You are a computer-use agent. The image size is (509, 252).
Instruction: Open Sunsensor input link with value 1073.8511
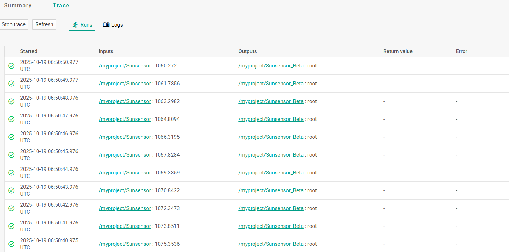click(125, 226)
